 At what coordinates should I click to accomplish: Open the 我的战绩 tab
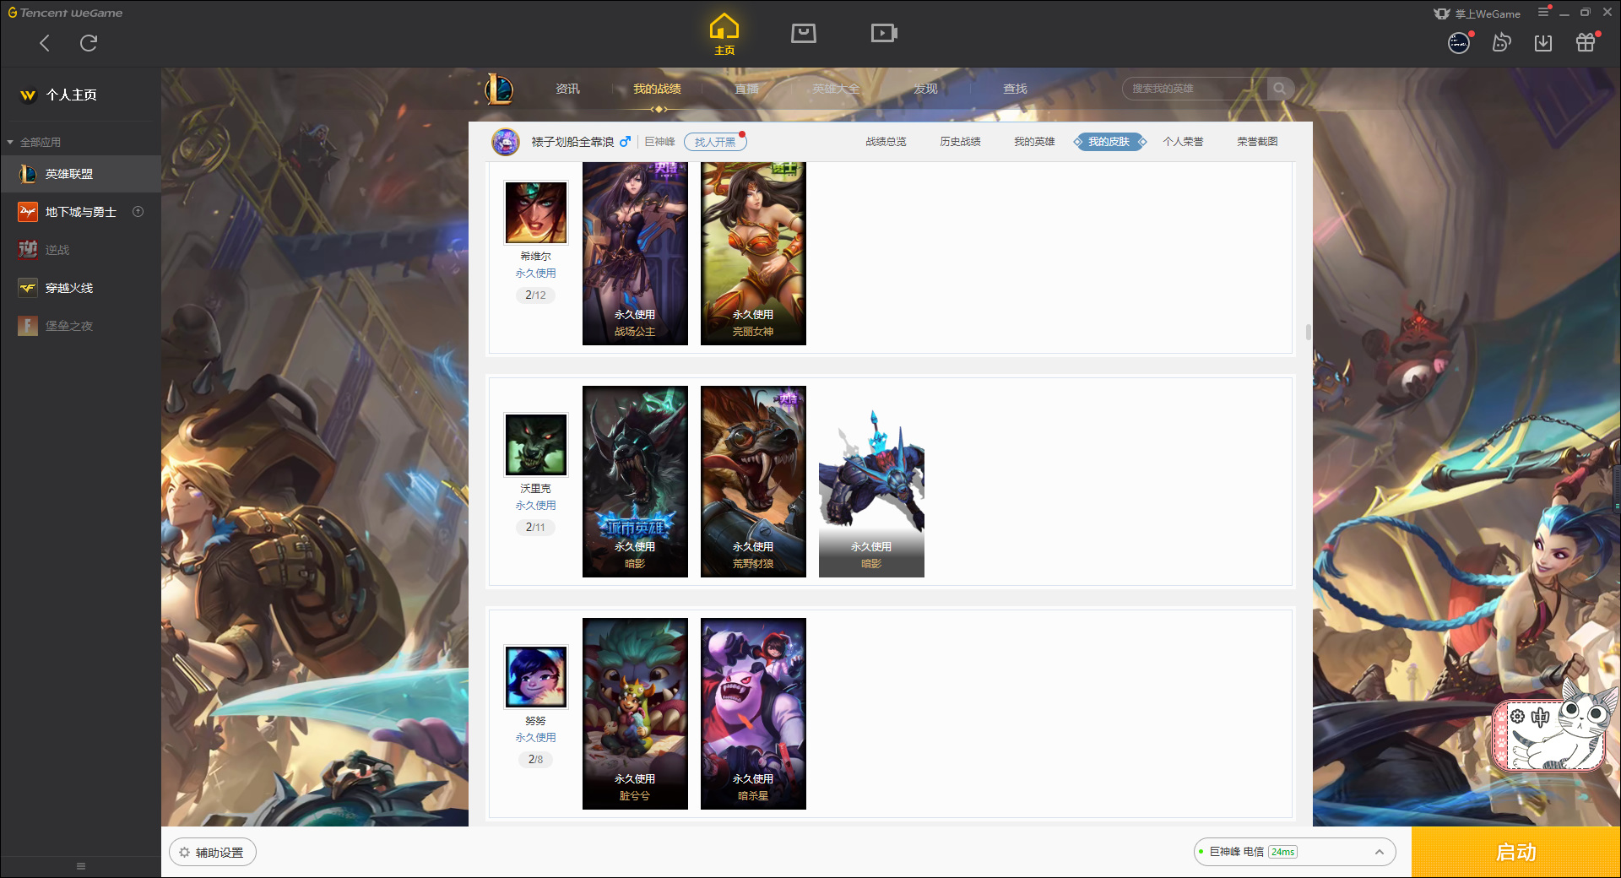click(x=657, y=89)
